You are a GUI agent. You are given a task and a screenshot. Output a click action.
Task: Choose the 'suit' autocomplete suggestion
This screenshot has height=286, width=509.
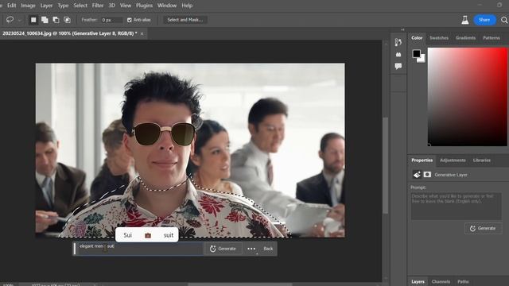[x=169, y=235]
